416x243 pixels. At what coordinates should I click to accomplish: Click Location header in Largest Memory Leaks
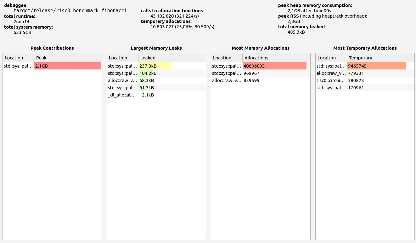tap(122, 58)
